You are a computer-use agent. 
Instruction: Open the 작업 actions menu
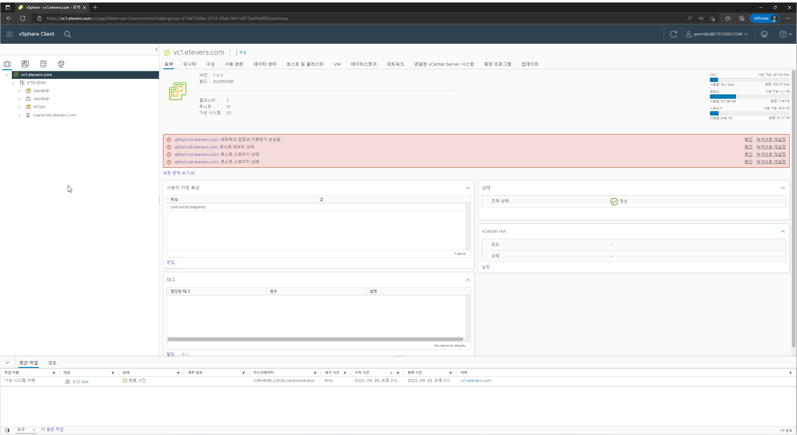pyautogui.click(x=241, y=52)
